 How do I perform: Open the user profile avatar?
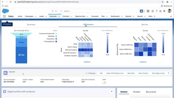[x=169, y=11]
